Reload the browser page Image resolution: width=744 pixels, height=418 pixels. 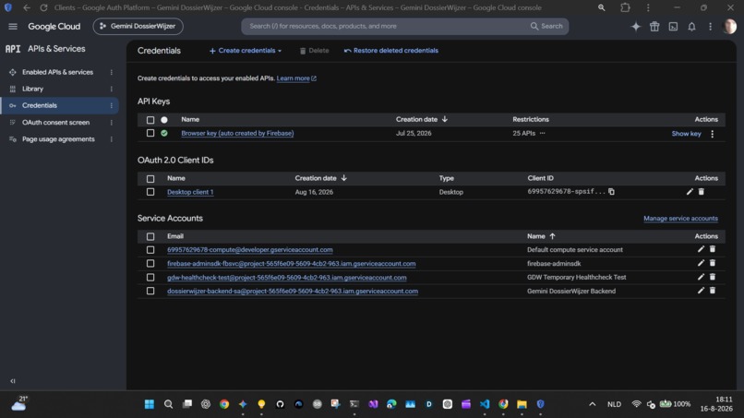tap(43, 7)
